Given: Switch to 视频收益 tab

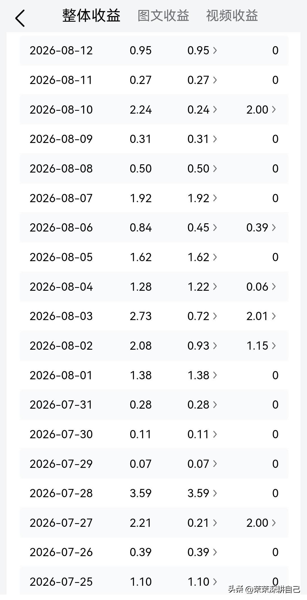Looking at the screenshot, I should click(x=232, y=15).
